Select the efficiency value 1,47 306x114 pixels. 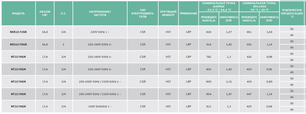click(229, 94)
